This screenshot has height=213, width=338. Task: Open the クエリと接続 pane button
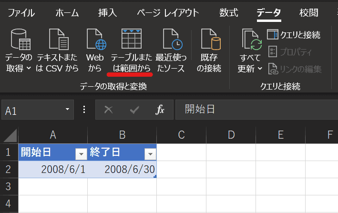(x=294, y=35)
